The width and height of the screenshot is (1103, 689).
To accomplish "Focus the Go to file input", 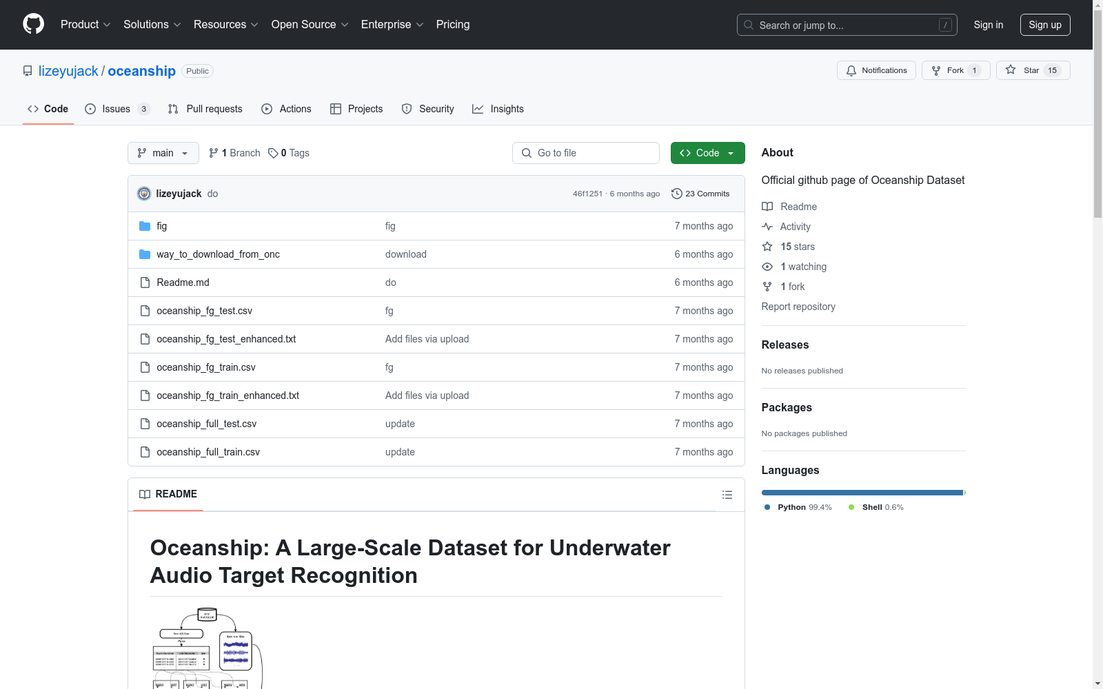I will click(586, 153).
